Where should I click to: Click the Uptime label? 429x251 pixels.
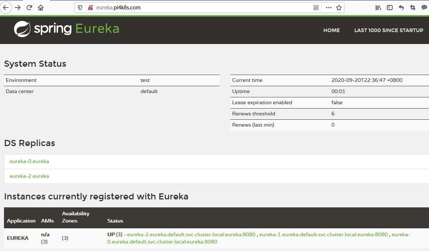[x=241, y=92]
